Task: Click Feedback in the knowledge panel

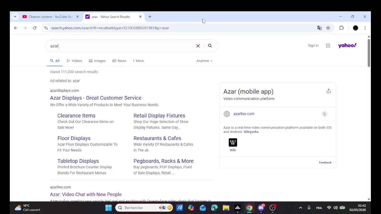Action: point(325,163)
